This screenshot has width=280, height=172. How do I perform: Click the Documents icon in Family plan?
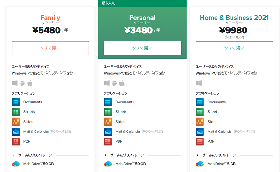(16, 102)
